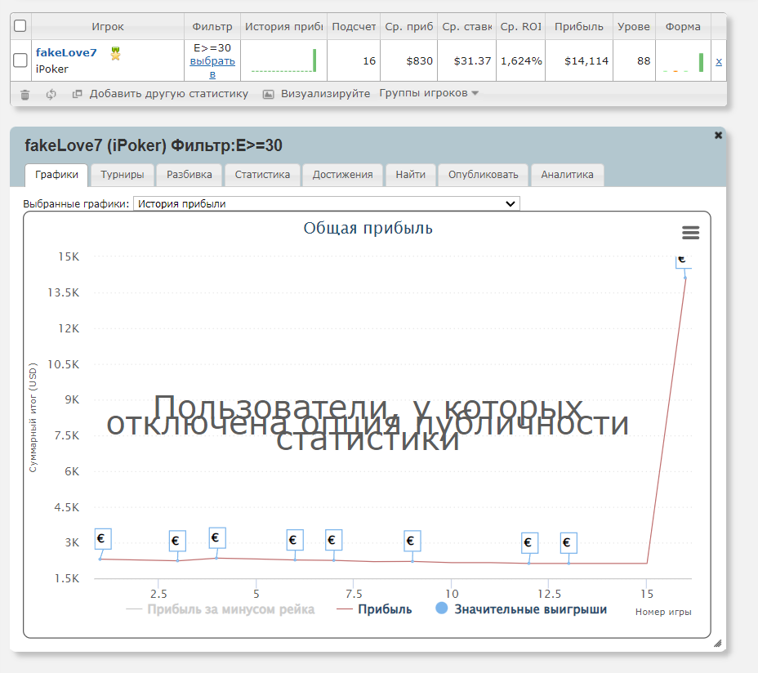Toggle Значительные выигрыши legend item

pos(521,609)
